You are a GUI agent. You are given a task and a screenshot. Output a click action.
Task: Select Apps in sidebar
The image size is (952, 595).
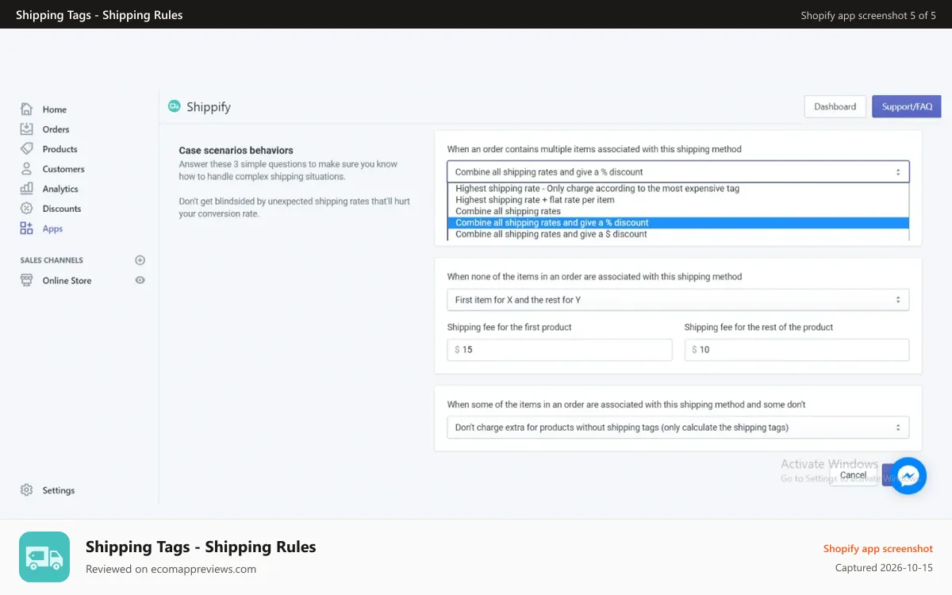pos(52,228)
